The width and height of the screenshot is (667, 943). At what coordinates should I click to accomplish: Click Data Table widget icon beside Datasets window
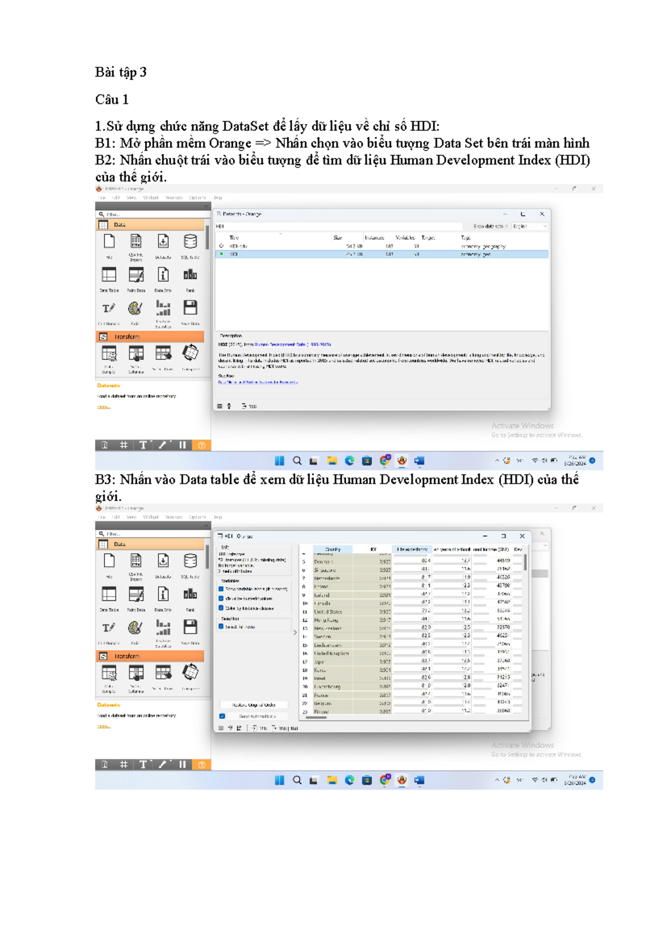point(109,275)
